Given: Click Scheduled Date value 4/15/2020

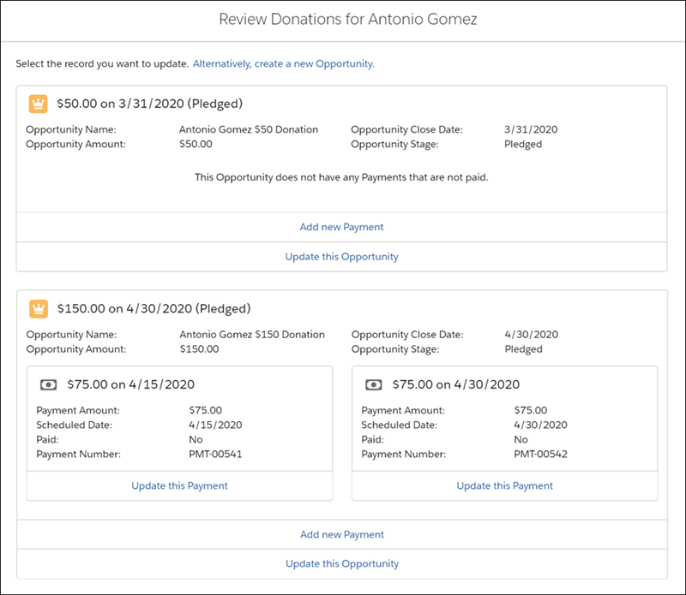Looking at the screenshot, I should [215, 425].
